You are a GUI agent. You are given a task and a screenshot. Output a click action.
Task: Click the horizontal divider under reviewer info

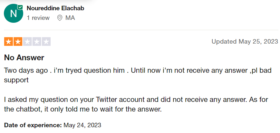pyautogui.click(x=141, y=30)
